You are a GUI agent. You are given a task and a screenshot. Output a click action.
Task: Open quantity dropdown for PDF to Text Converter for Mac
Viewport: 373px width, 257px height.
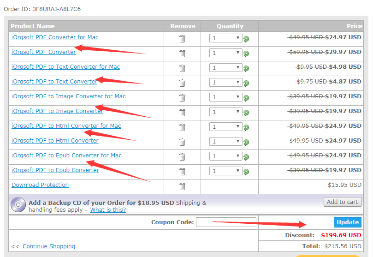pyautogui.click(x=226, y=67)
